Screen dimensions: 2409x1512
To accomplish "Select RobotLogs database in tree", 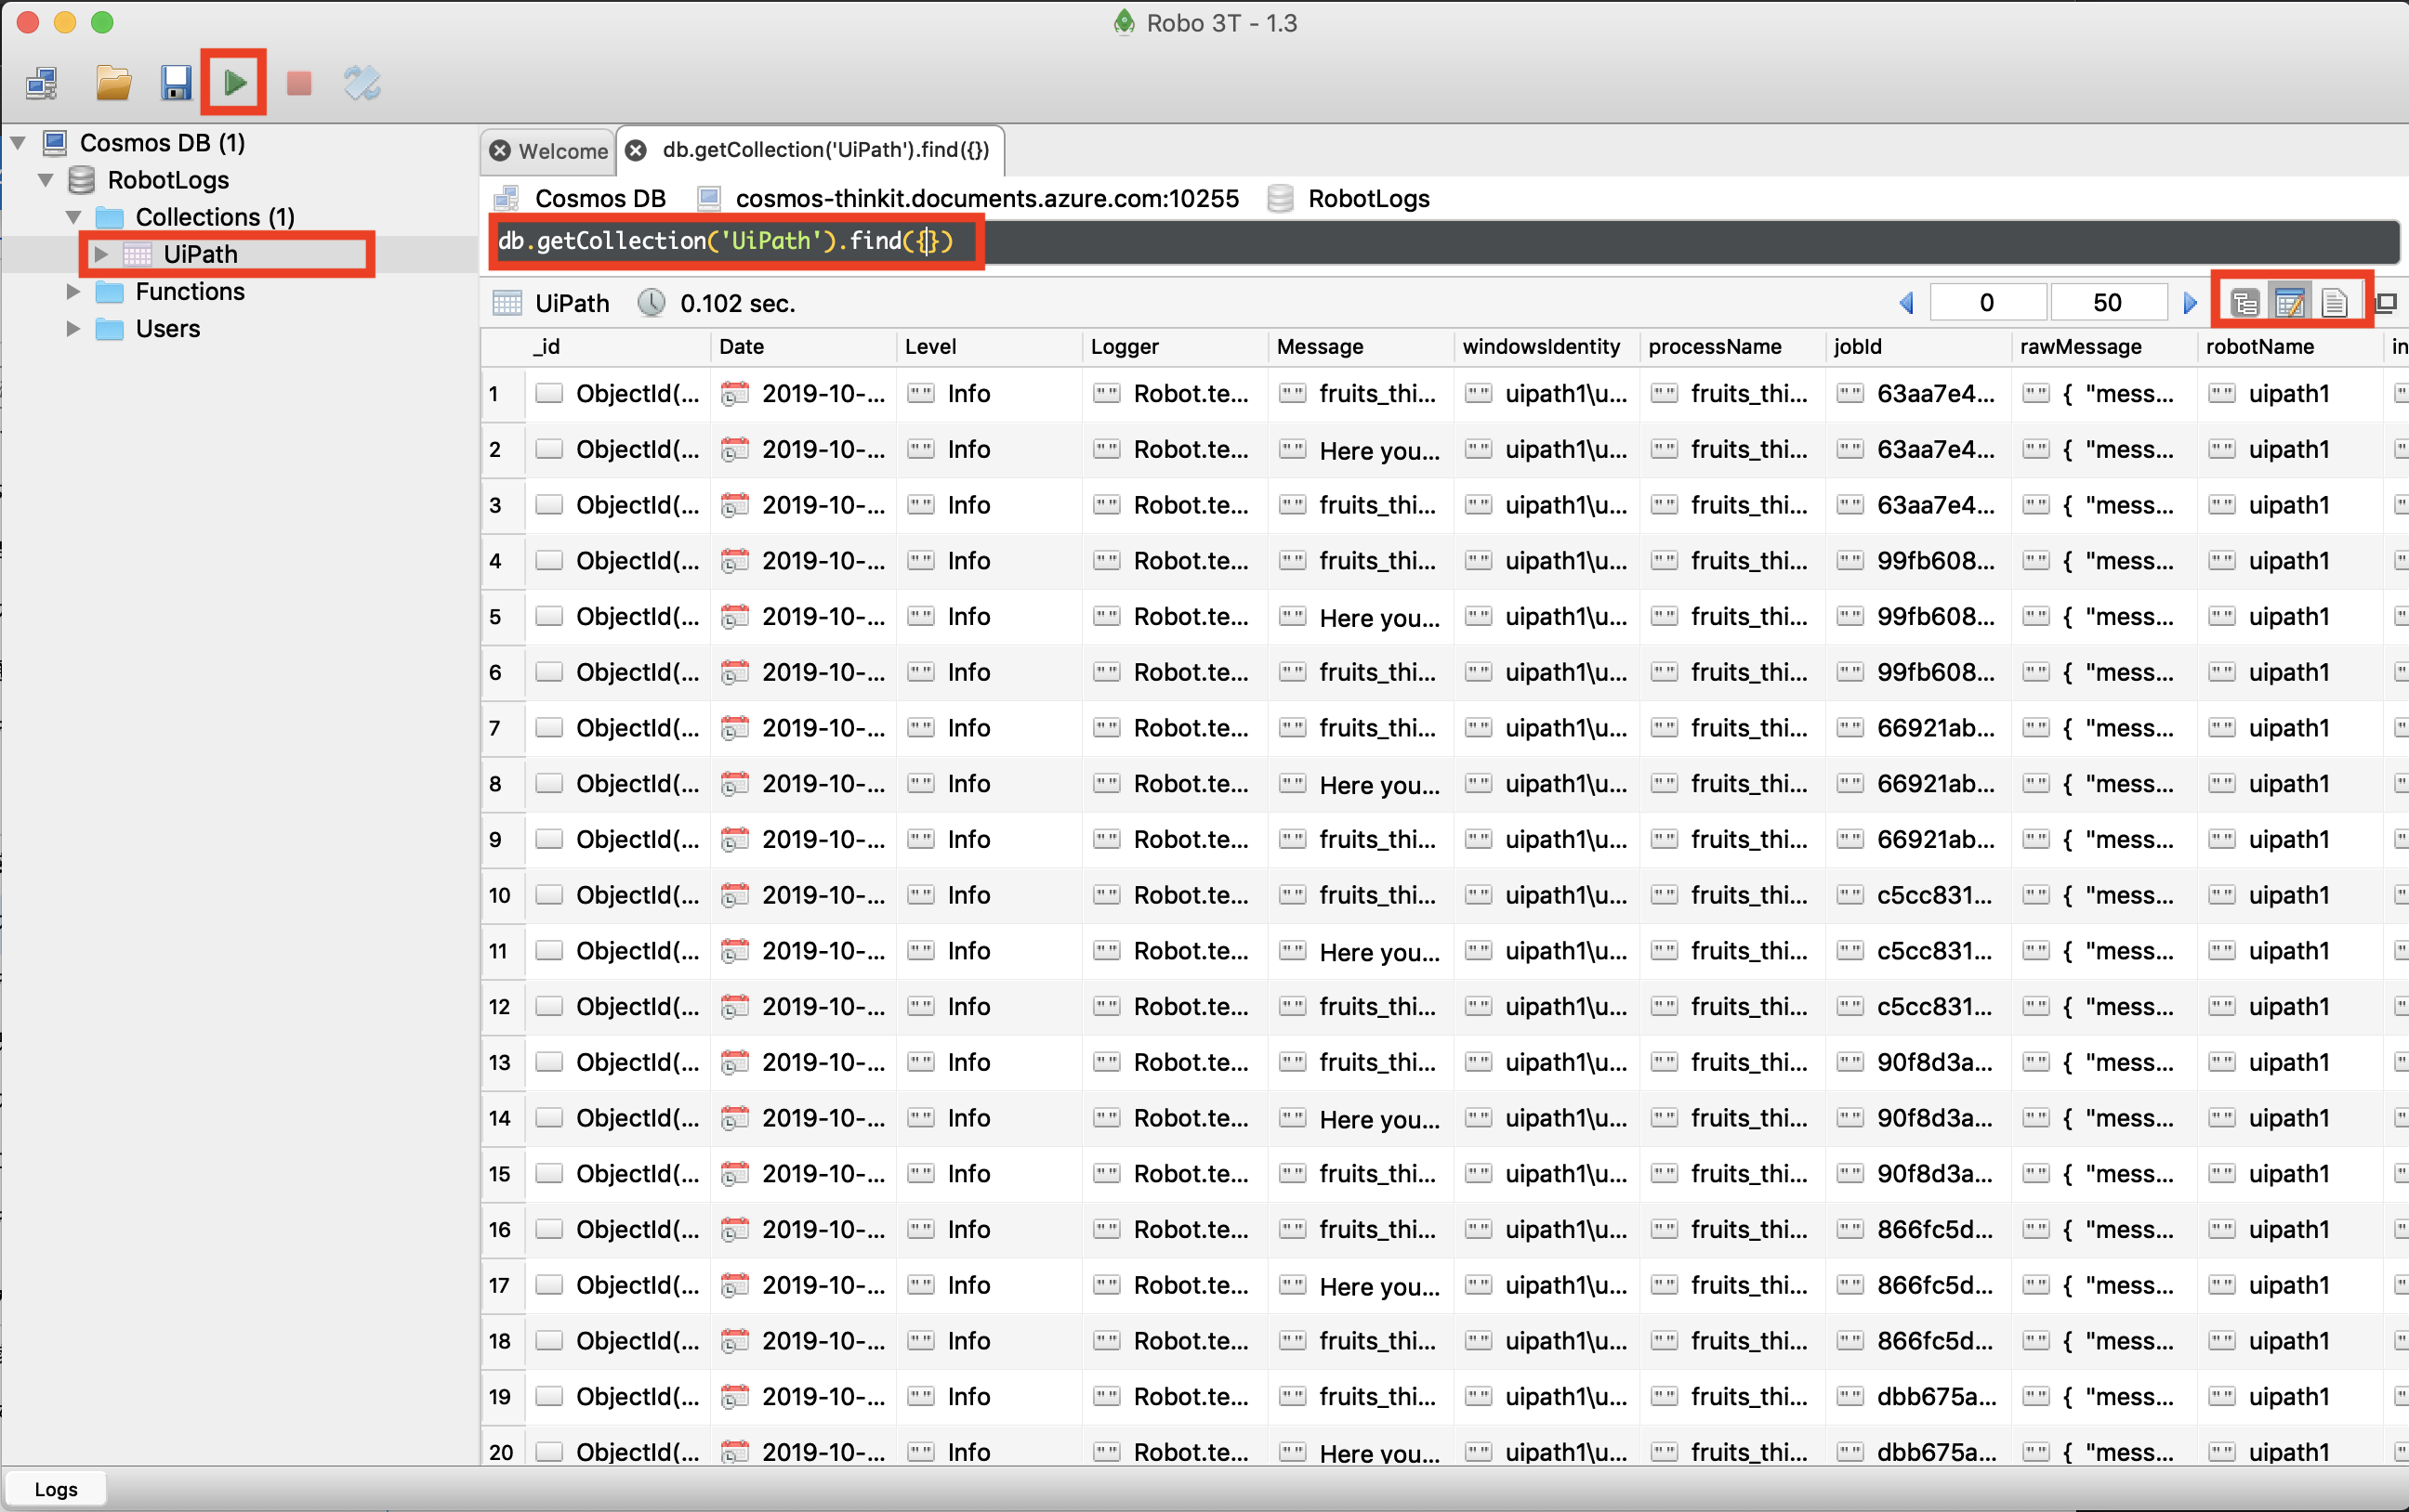I will pyautogui.click(x=168, y=180).
